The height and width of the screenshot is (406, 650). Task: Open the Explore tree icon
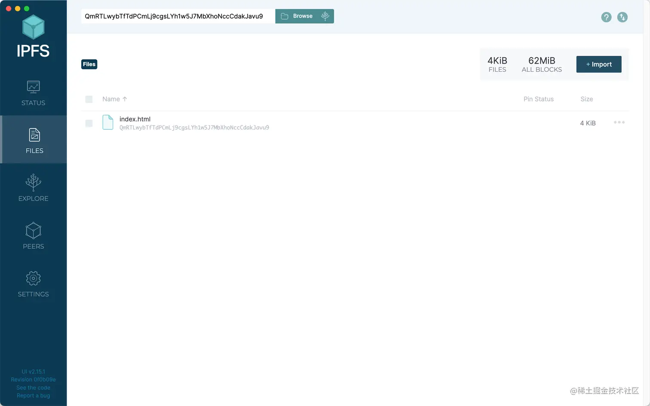point(33,183)
